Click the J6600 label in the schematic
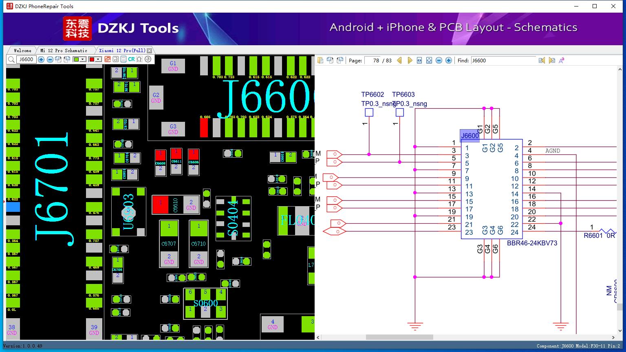The width and height of the screenshot is (626, 352). tap(470, 136)
